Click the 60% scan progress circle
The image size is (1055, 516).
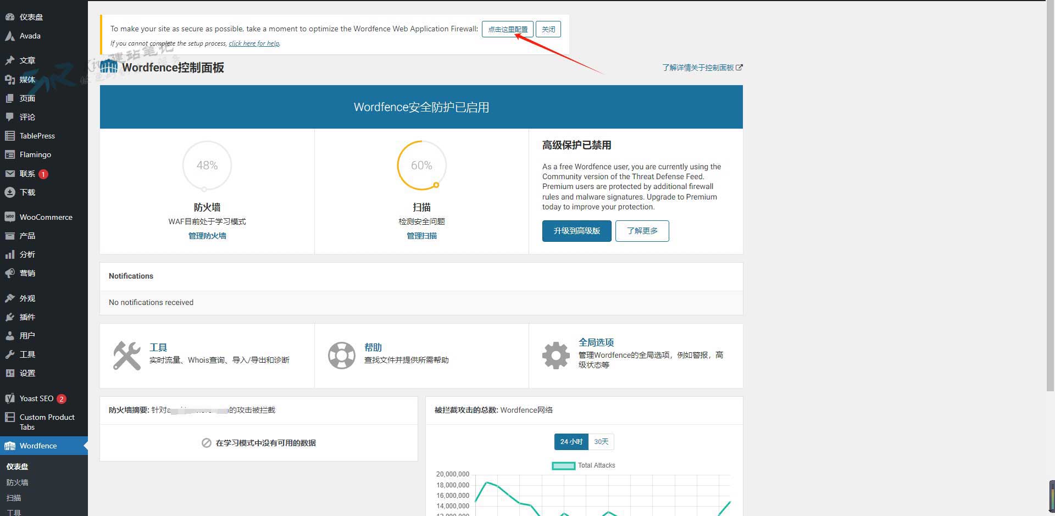pos(421,165)
